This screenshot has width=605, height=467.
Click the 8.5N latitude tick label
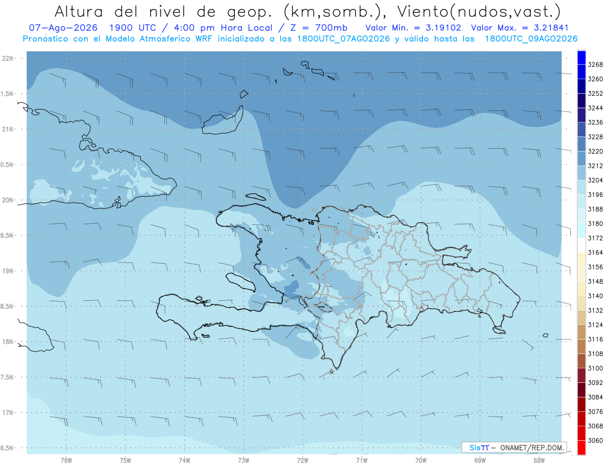(x=7, y=306)
